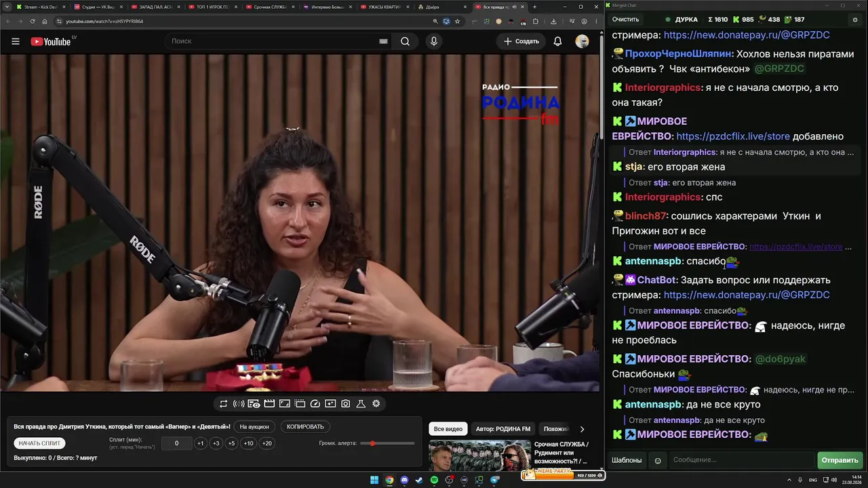This screenshot has width=868, height=488.
Task: Open the Срочная СЛУЖБА video thumbnail
Action: pos(479,455)
